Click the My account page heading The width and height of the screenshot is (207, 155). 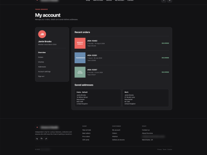[48, 15]
